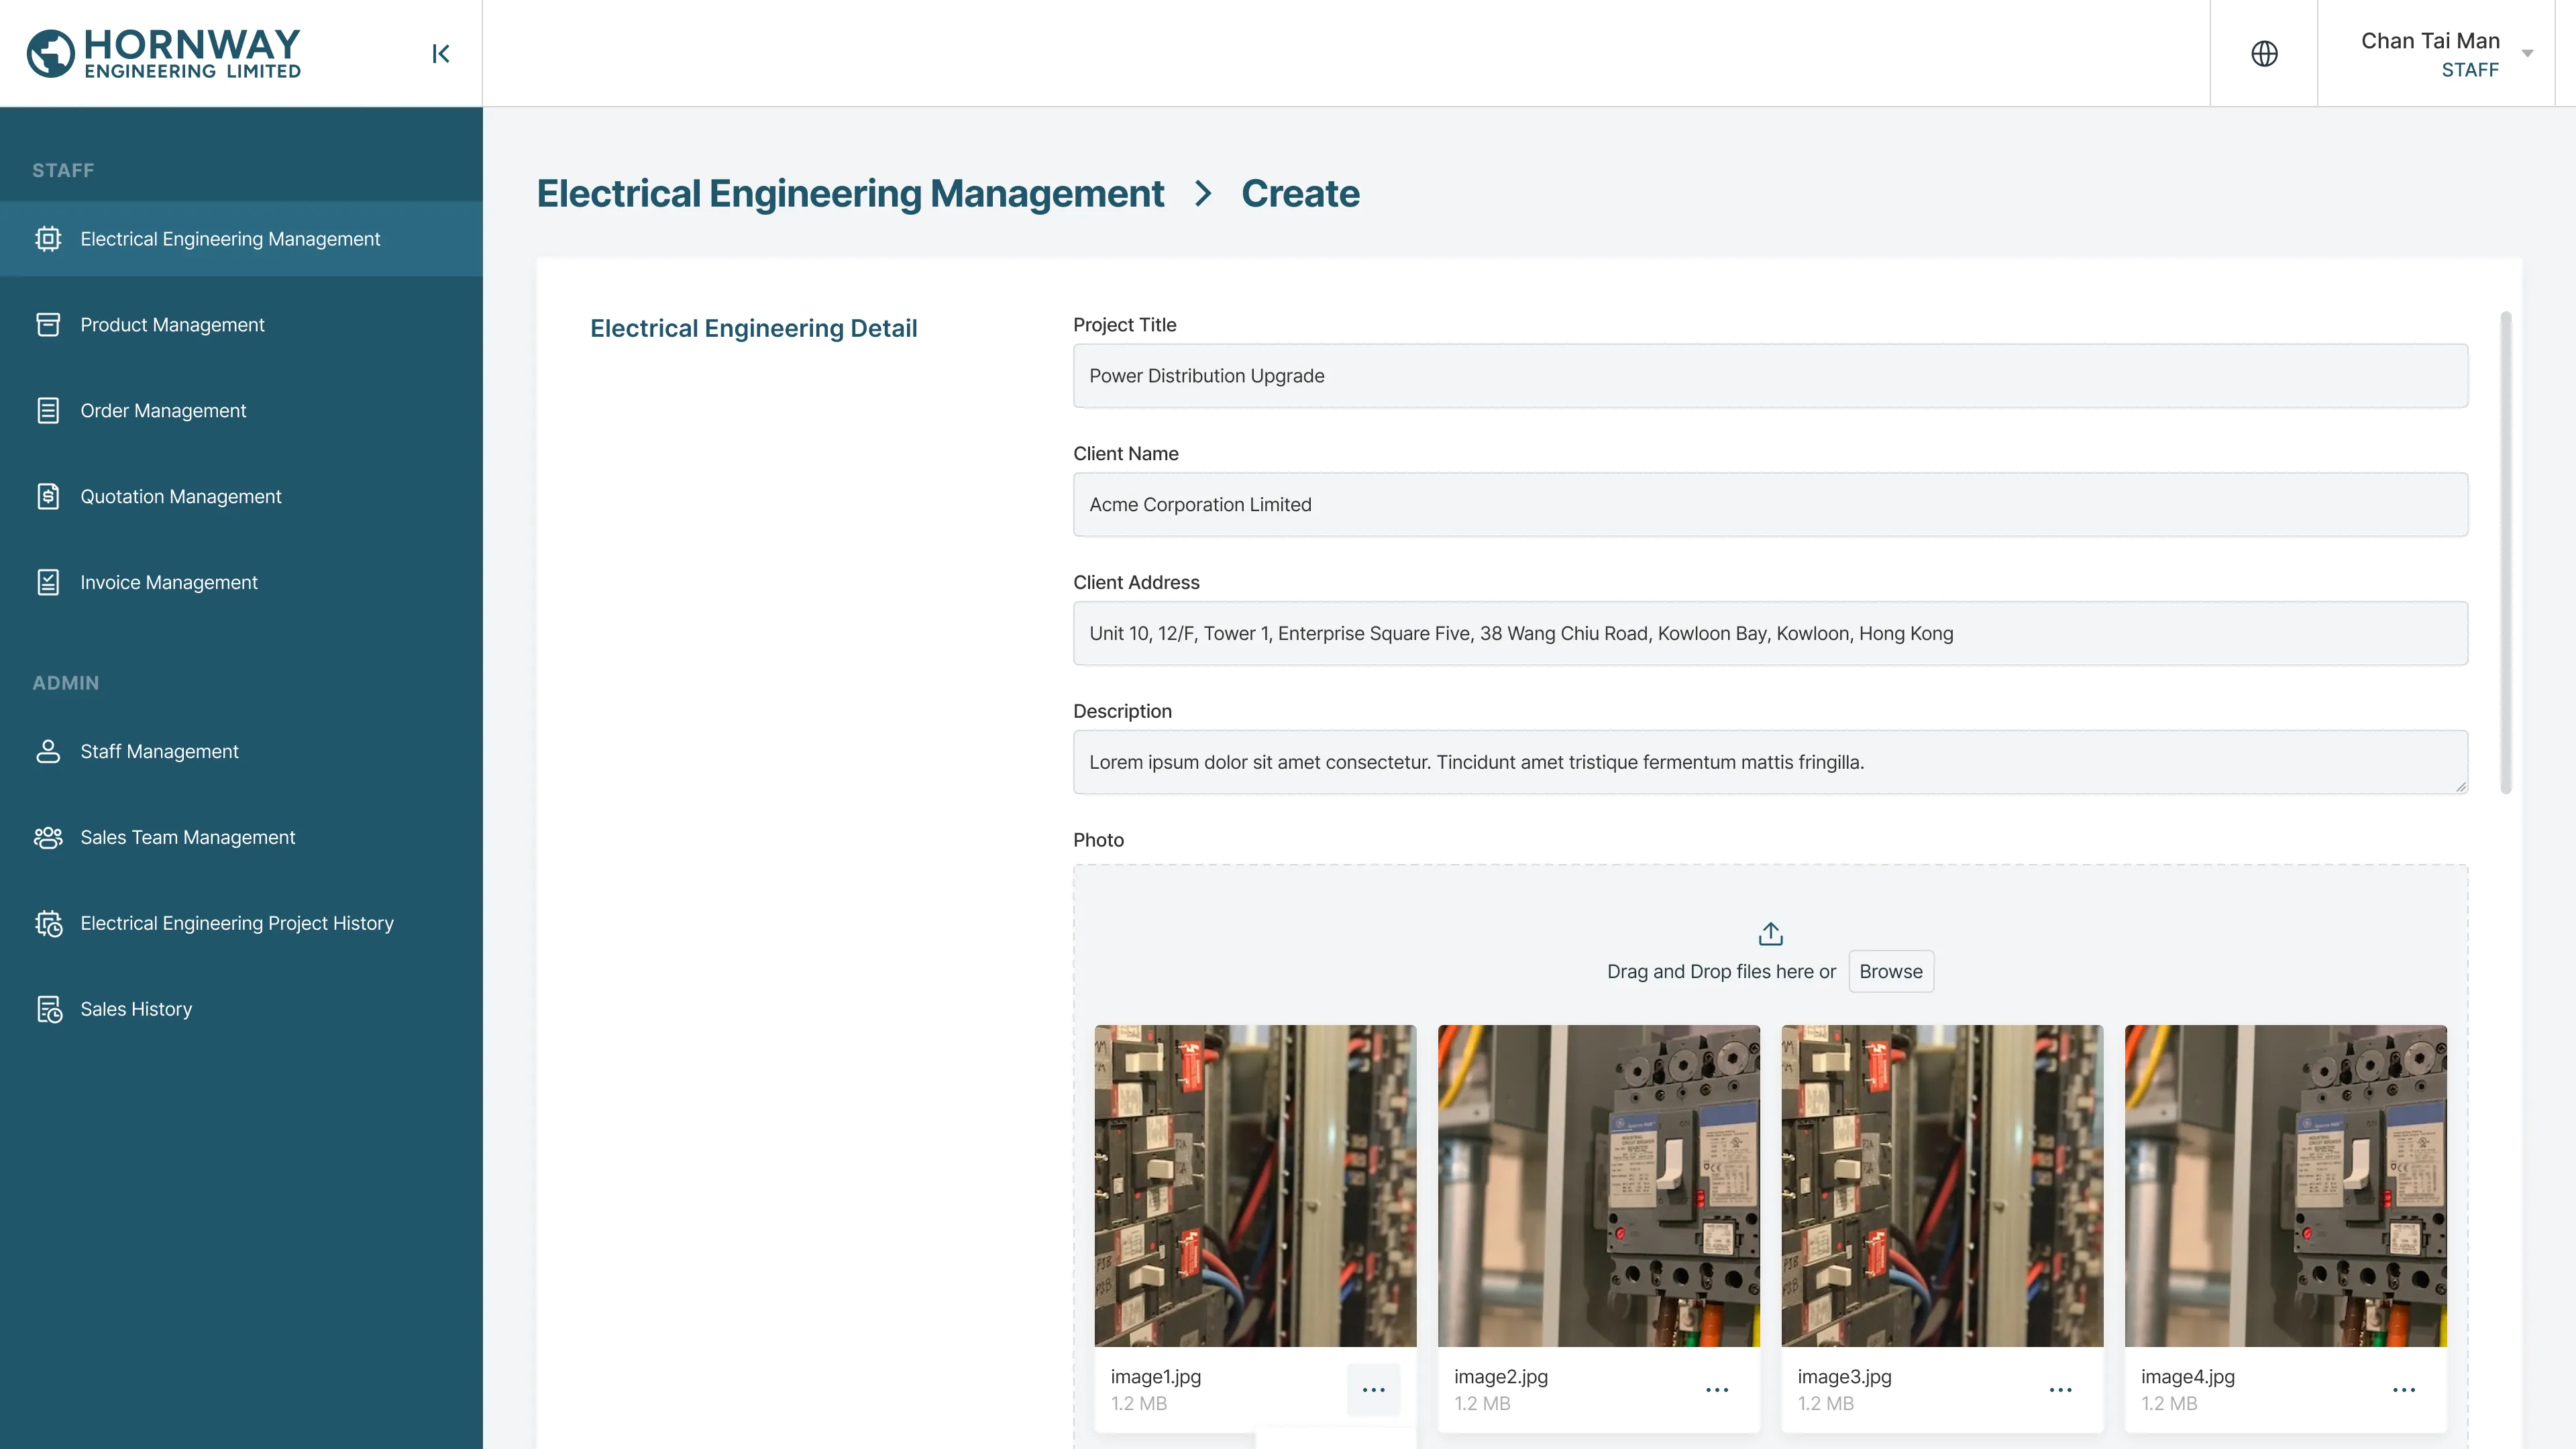Open the options menu for image1.jpg
The image size is (2576, 1449).
pos(1373,1389)
